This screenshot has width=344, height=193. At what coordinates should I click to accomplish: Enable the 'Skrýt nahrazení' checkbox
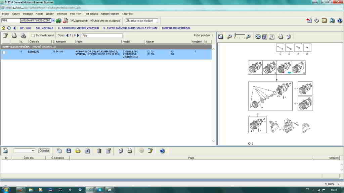tap(33, 36)
